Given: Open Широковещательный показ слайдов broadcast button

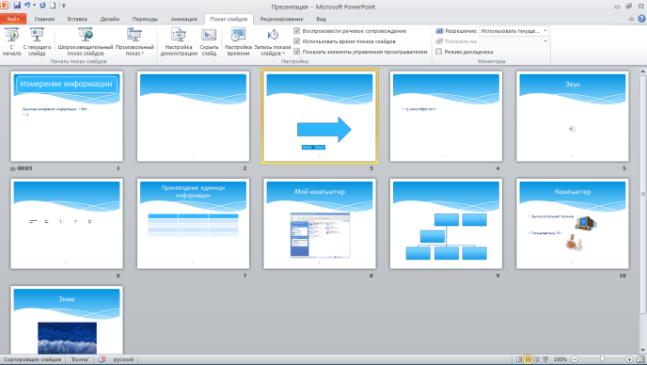Looking at the screenshot, I should [x=86, y=41].
